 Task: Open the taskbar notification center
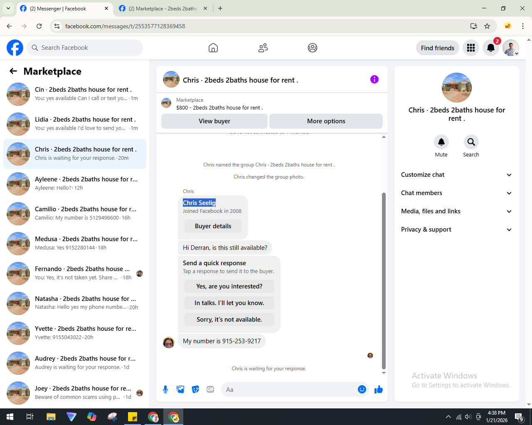point(519,417)
